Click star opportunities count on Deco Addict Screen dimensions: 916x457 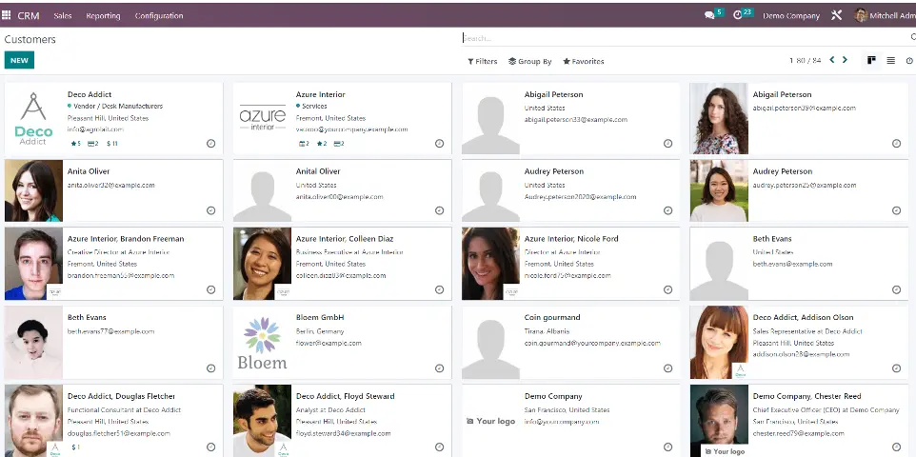75,143
